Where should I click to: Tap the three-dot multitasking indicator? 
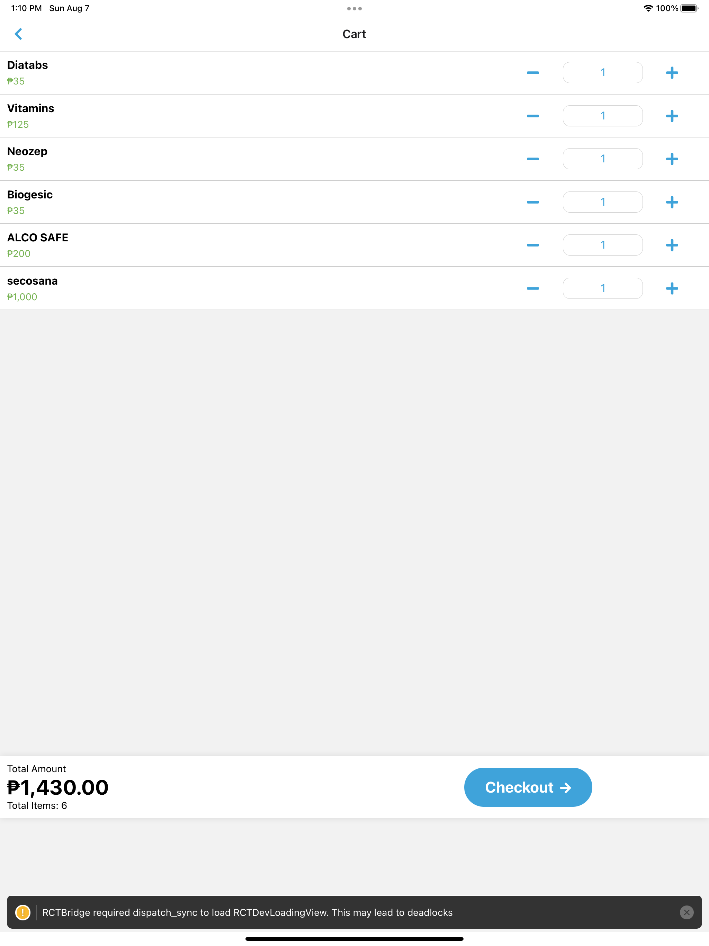[354, 9]
